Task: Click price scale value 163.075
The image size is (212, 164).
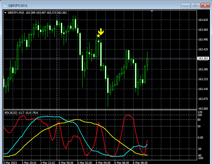Action: coord(203,99)
